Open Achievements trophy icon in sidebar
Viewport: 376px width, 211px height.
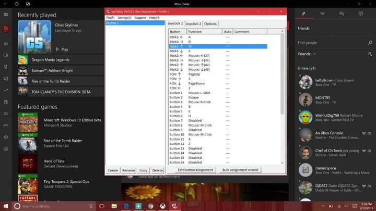[x=6, y=67]
